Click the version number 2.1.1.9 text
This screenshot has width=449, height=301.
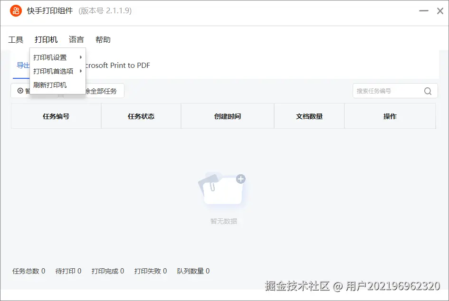(105, 11)
